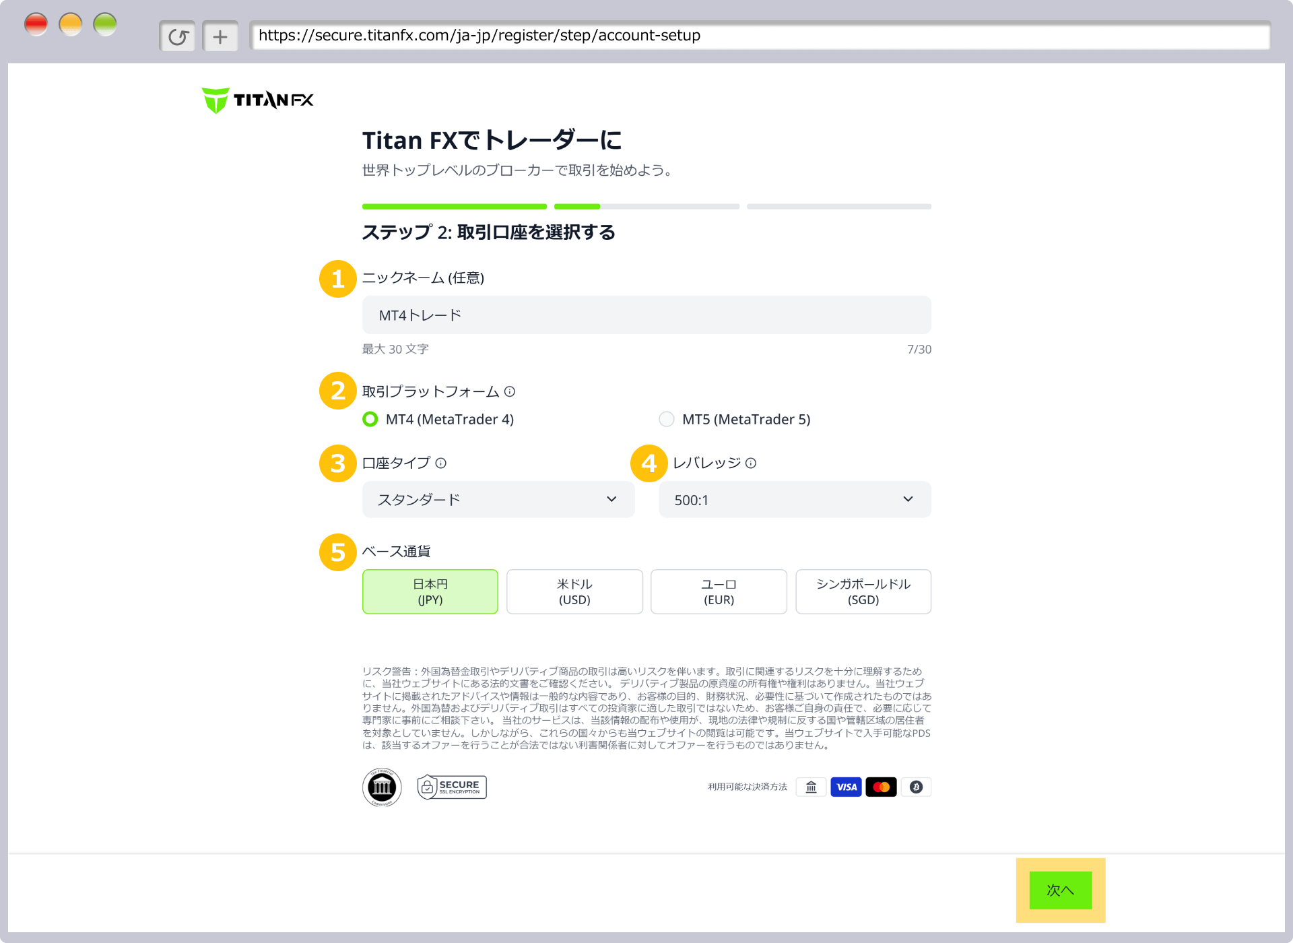This screenshot has width=1293, height=943.
Task: Click the info icon beside 取引プラットフォーム
Action: (x=510, y=391)
